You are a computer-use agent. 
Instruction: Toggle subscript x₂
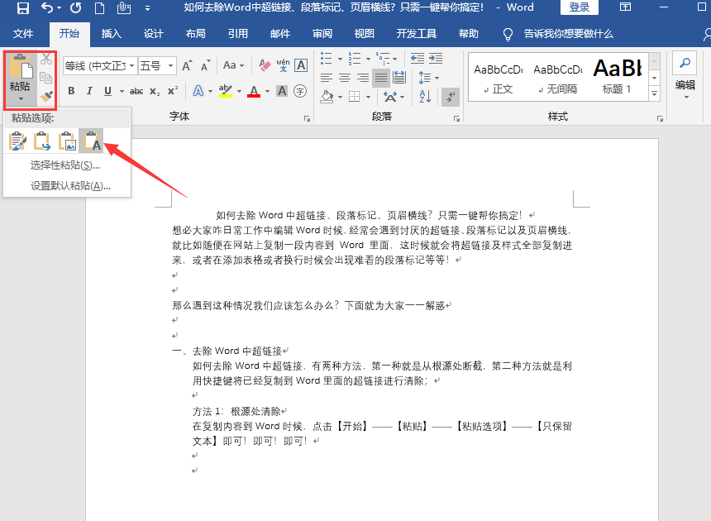click(155, 92)
